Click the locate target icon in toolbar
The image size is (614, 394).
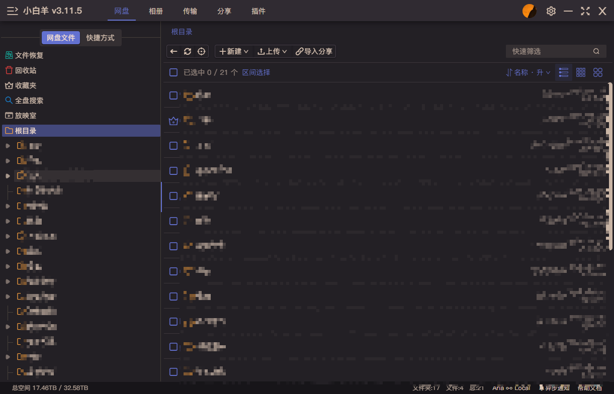coord(202,51)
